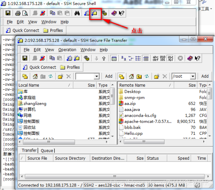
Task: Click the Download down-arrow icon
Action: pos(96,59)
